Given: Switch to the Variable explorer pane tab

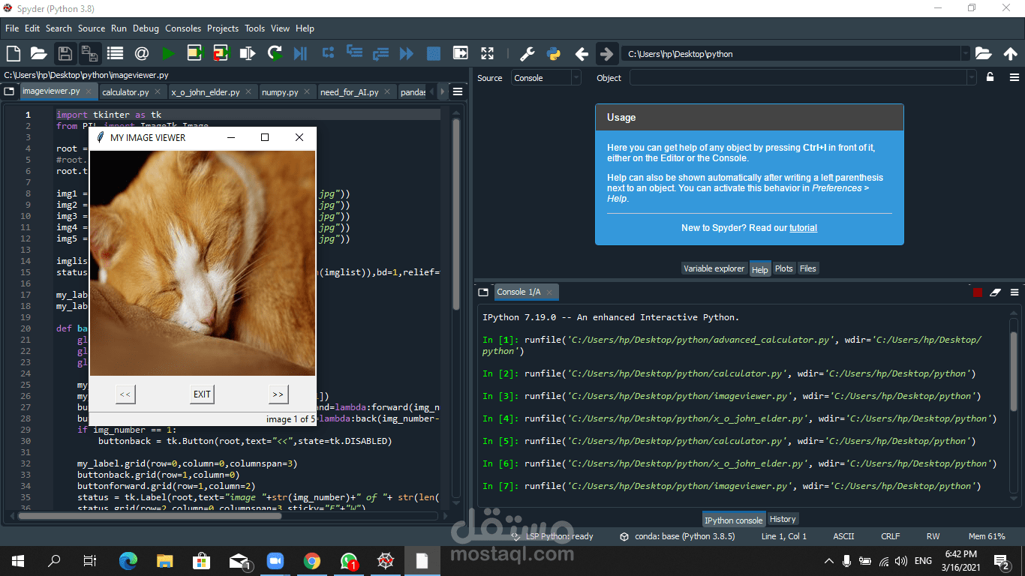Looking at the screenshot, I should (x=714, y=268).
